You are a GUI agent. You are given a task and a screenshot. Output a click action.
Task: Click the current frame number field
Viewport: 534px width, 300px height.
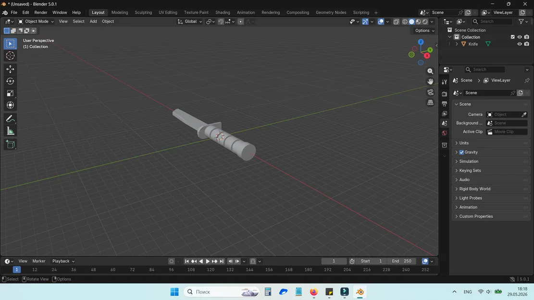click(x=334, y=261)
